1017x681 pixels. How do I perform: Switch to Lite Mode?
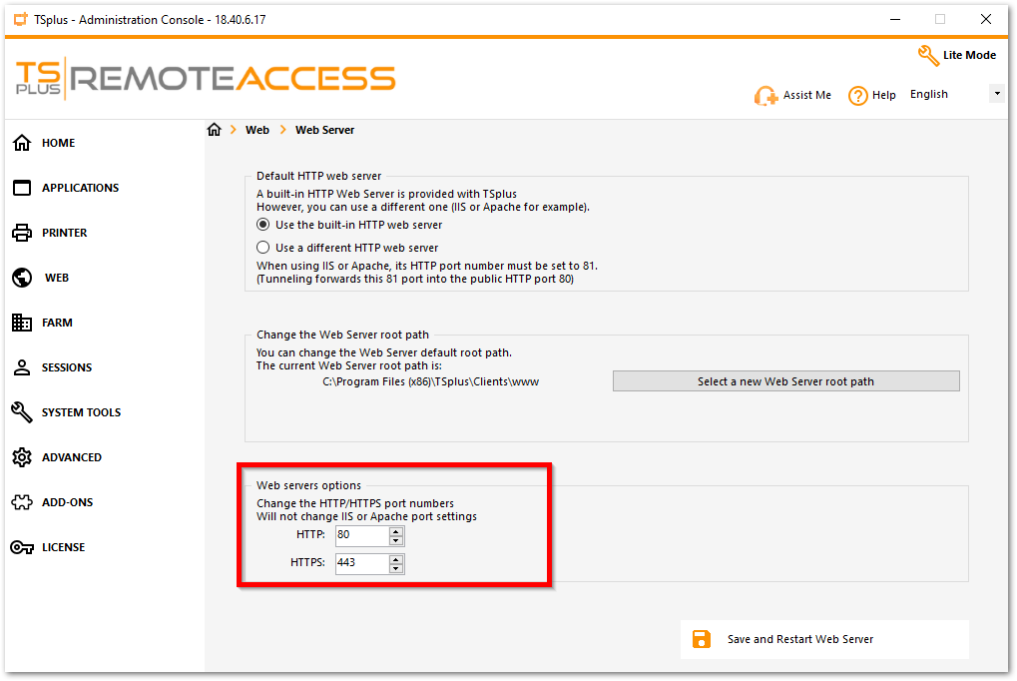tap(956, 55)
